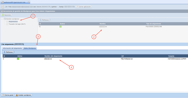Toggle the Activo checkbox for row 41

click(60, 27)
